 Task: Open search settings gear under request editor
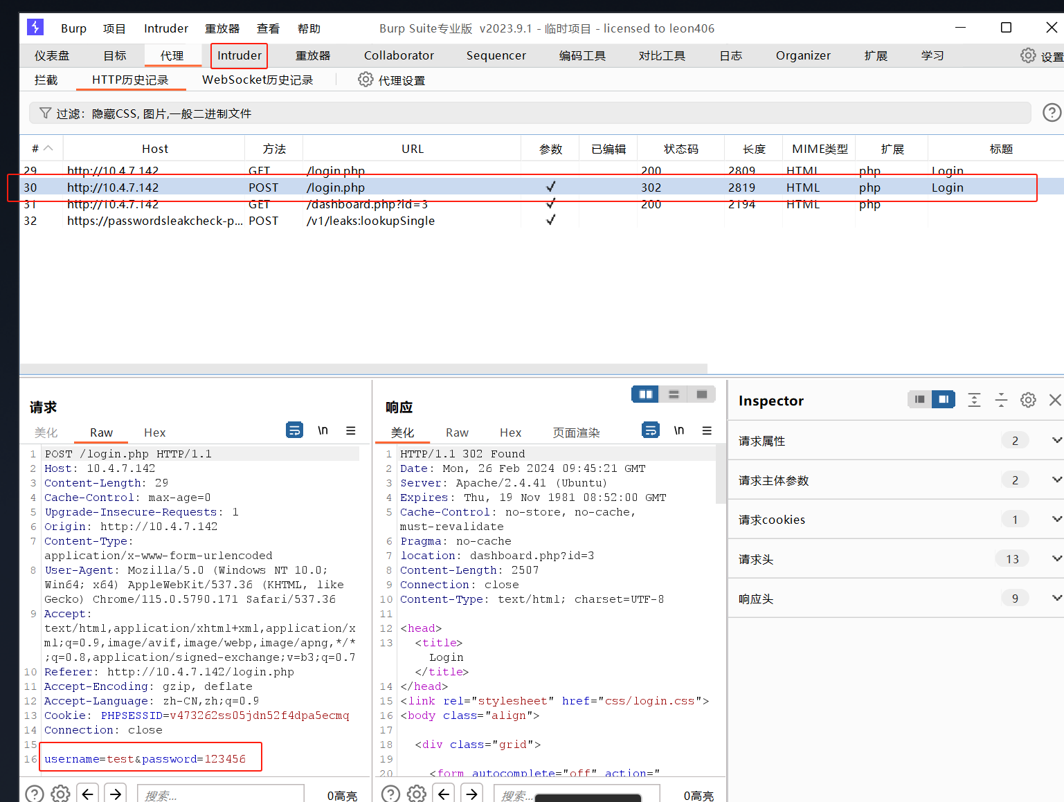pos(61,794)
